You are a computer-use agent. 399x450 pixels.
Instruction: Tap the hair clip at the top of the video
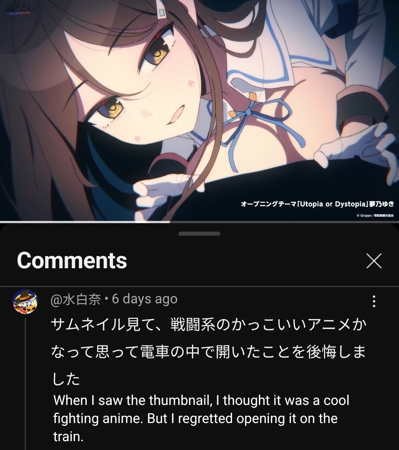[161, 10]
